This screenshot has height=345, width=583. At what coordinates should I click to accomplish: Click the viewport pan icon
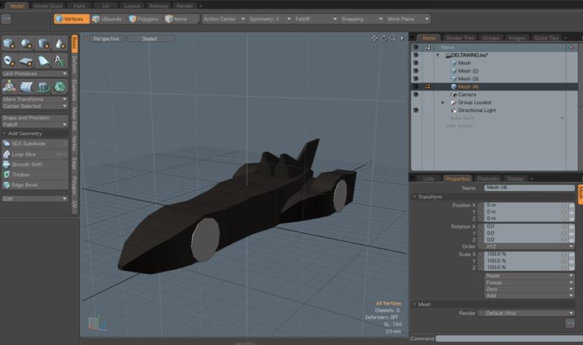[374, 38]
